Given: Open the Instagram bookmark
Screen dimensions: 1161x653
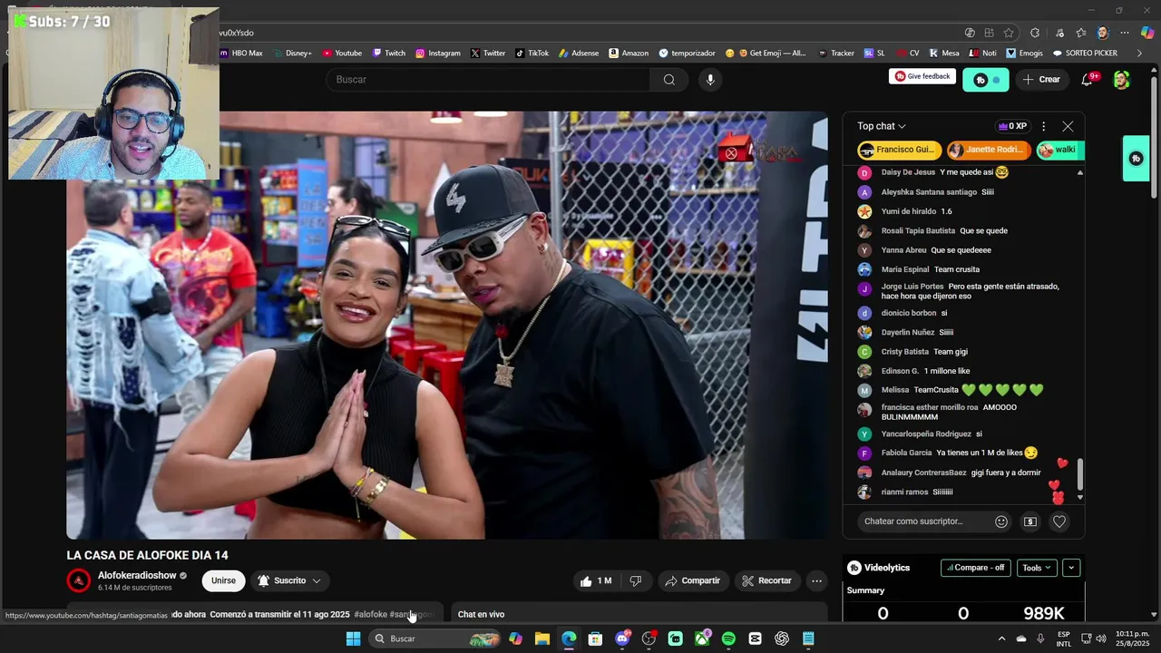Looking at the screenshot, I should (438, 54).
